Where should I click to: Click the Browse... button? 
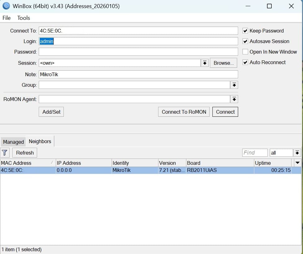pyautogui.click(x=224, y=63)
